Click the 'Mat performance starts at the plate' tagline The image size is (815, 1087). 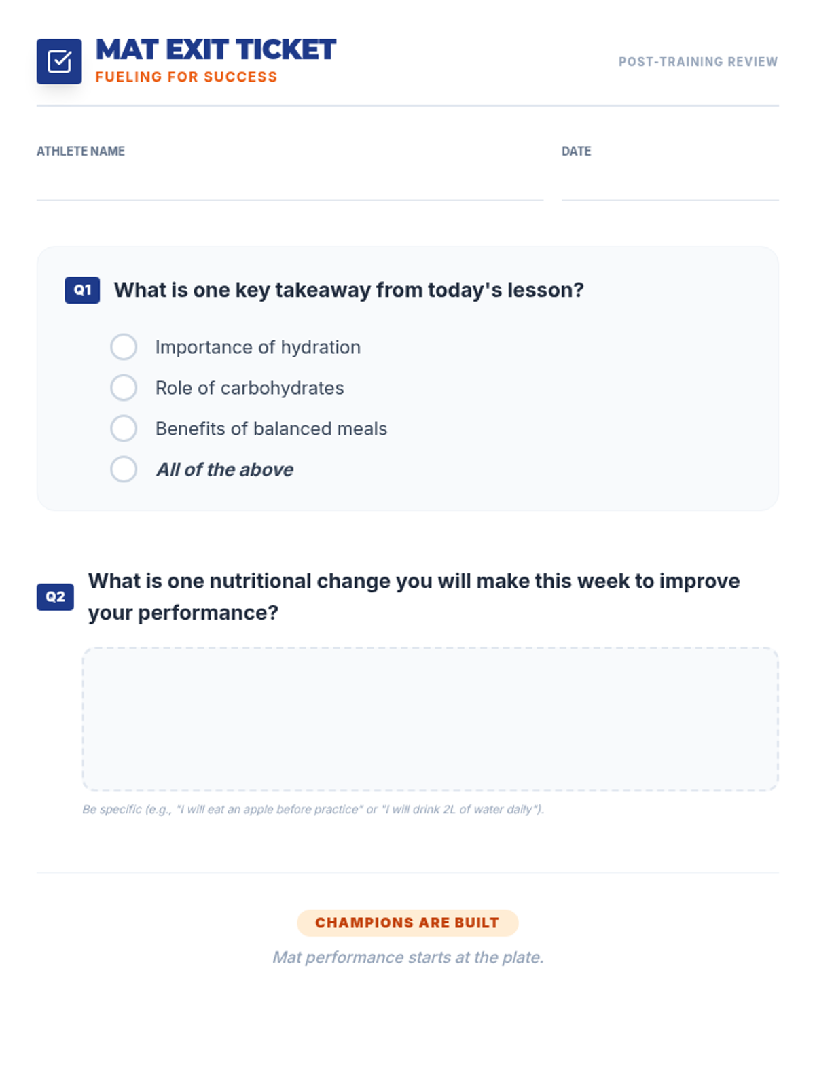pyautogui.click(x=407, y=957)
